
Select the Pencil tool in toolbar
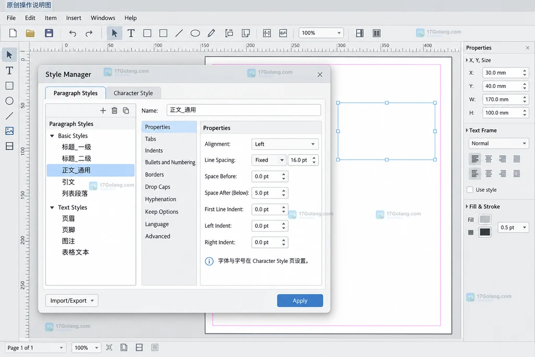coord(211,33)
